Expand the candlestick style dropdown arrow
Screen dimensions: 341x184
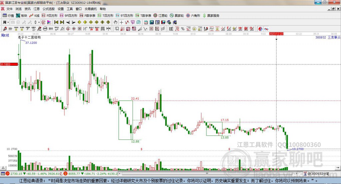point(39,22)
